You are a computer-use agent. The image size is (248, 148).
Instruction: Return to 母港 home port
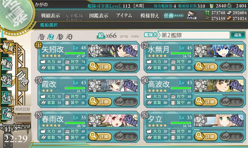pos(23,79)
